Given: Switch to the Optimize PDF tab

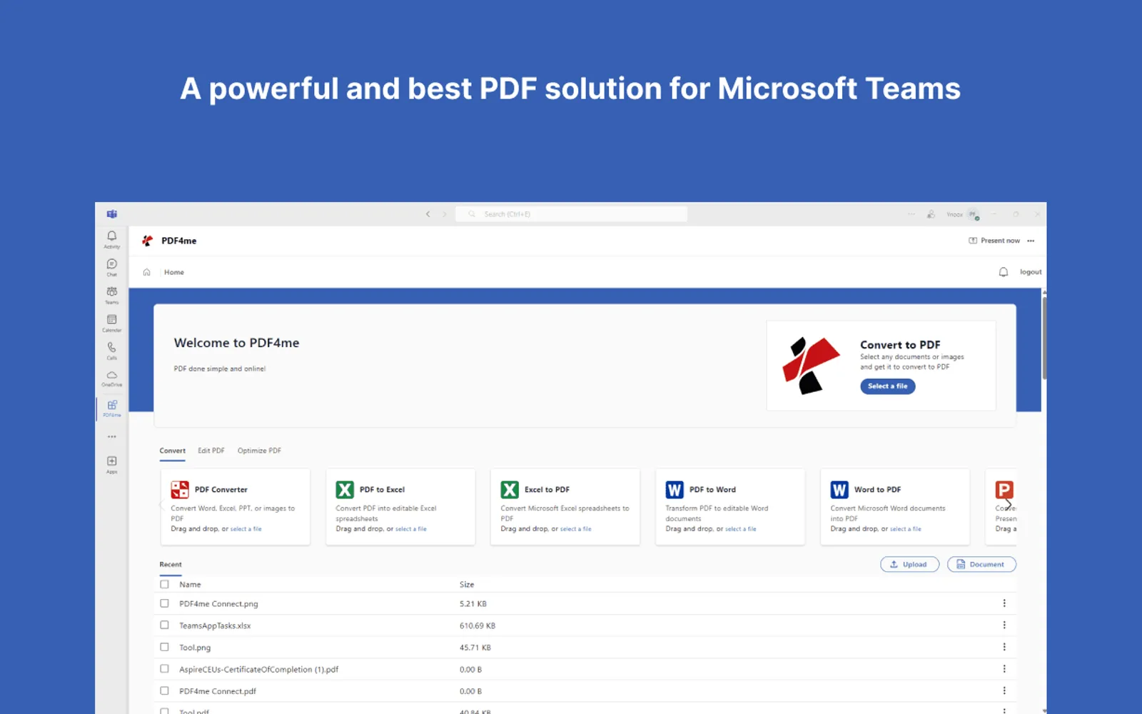Looking at the screenshot, I should point(259,451).
